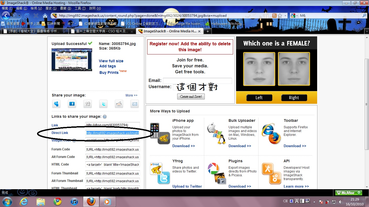Click the help icon beside Links to share

point(105,117)
